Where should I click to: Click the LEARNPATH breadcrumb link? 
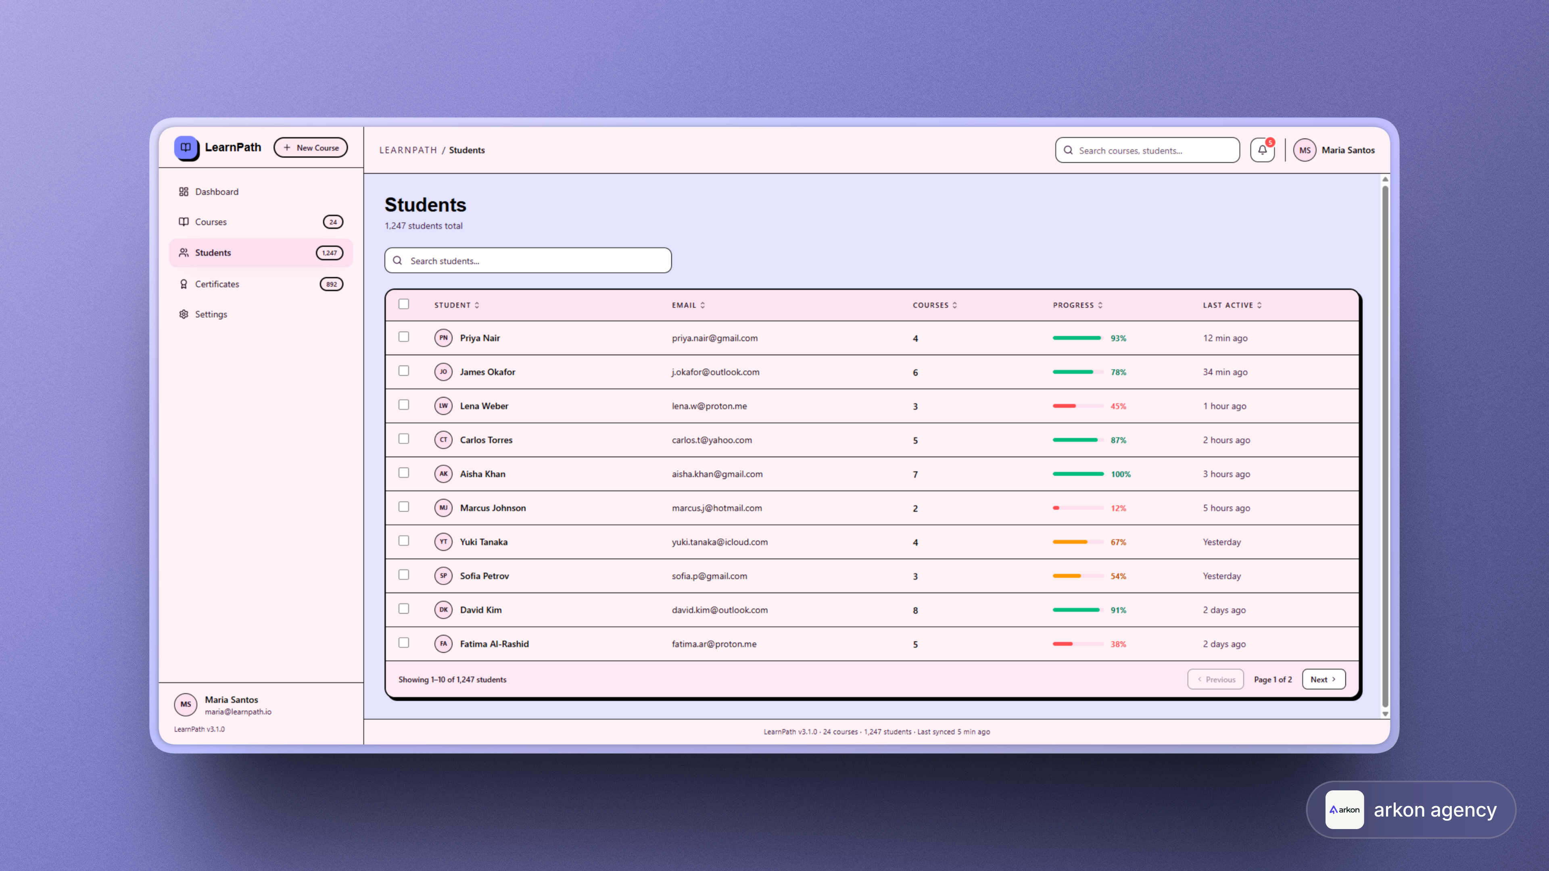coord(408,150)
